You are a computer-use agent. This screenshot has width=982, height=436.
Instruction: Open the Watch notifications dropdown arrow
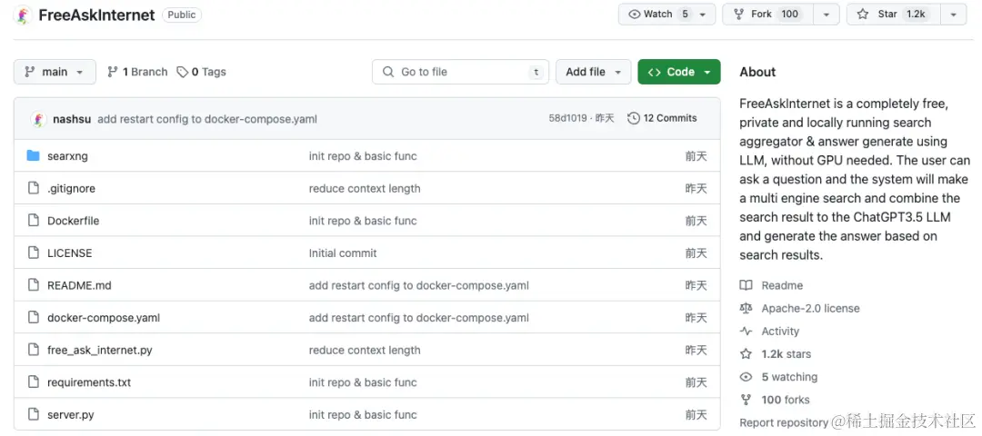click(x=704, y=15)
